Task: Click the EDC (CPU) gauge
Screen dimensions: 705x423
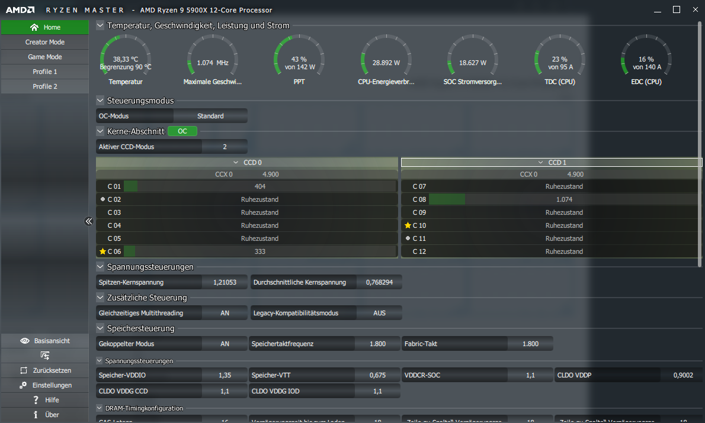Action: (646, 60)
